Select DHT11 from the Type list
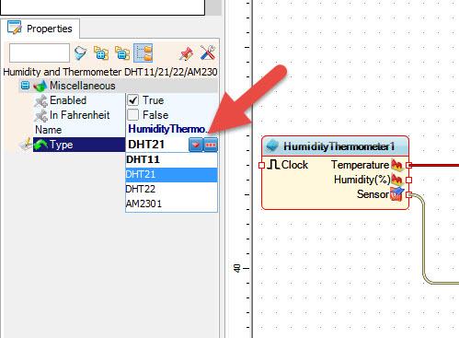The width and height of the screenshot is (459, 338). tap(171, 159)
